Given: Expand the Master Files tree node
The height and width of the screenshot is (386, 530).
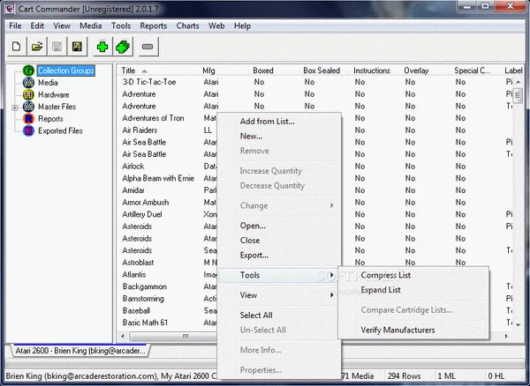Looking at the screenshot, I should [x=14, y=107].
